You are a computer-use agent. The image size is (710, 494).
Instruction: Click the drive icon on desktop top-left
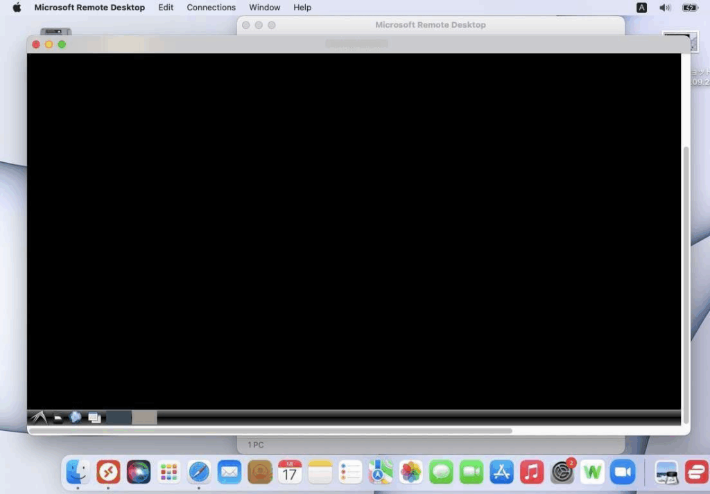pyautogui.click(x=55, y=31)
